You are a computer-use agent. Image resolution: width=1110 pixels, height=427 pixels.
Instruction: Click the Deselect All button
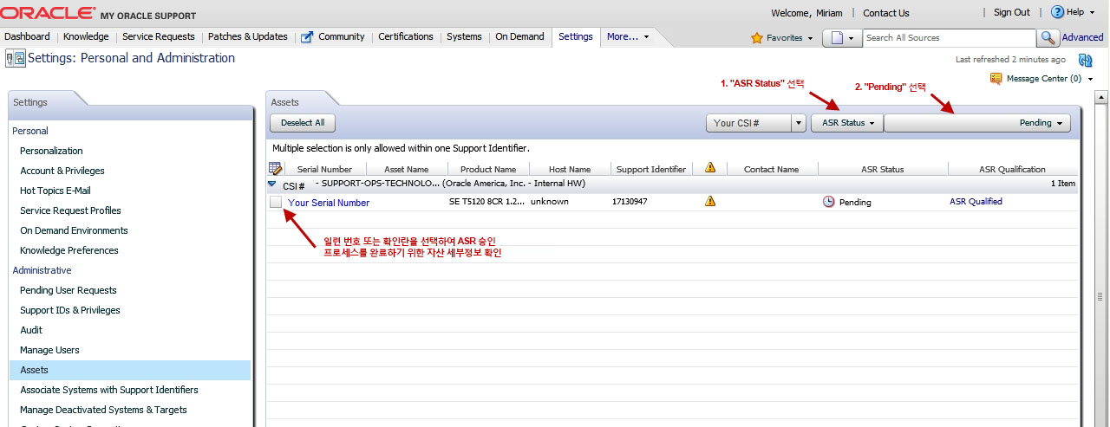(x=303, y=123)
